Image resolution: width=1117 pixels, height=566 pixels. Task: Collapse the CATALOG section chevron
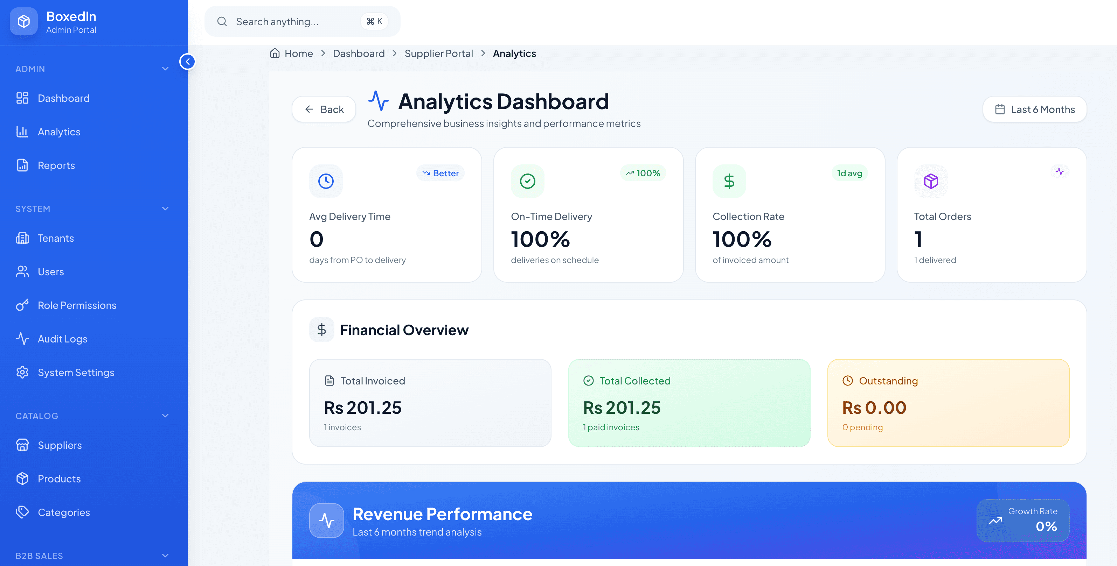pyautogui.click(x=165, y=416)
